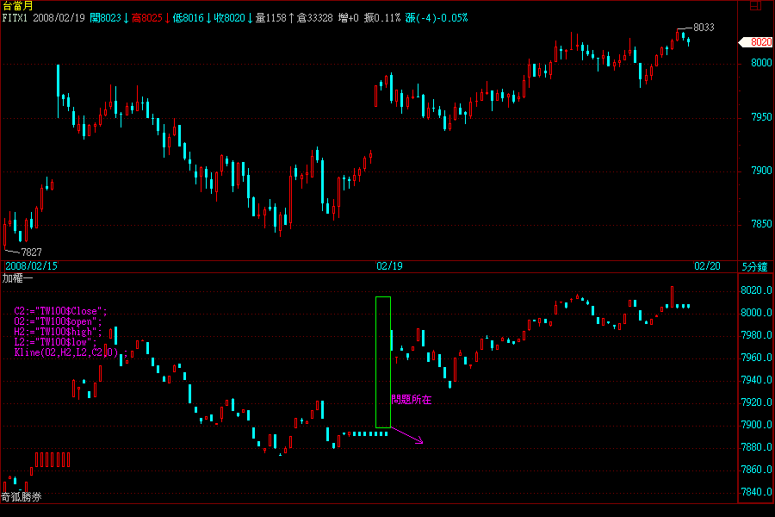
Task: Click the 7827 low price marker
Action: coord(31,252)
